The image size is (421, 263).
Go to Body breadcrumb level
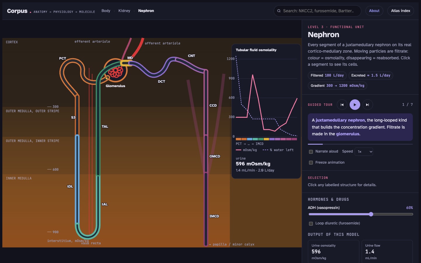pos(106,11)
